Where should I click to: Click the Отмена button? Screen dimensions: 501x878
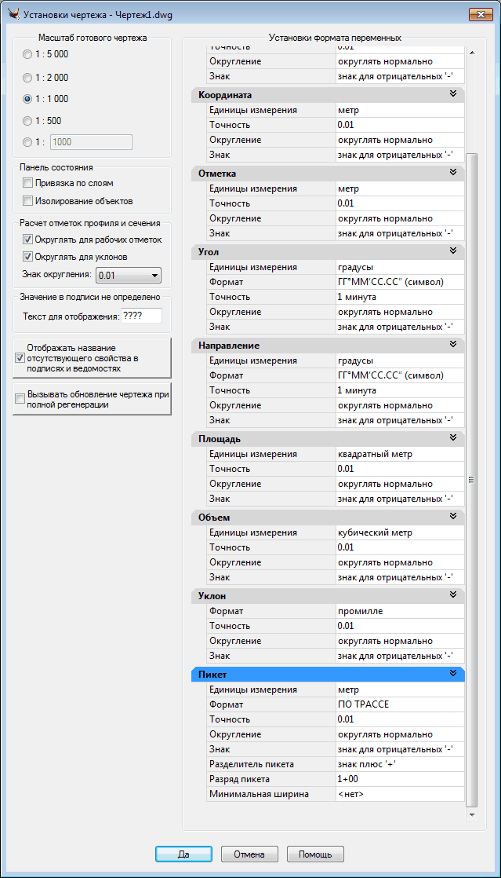pos(249,854)
